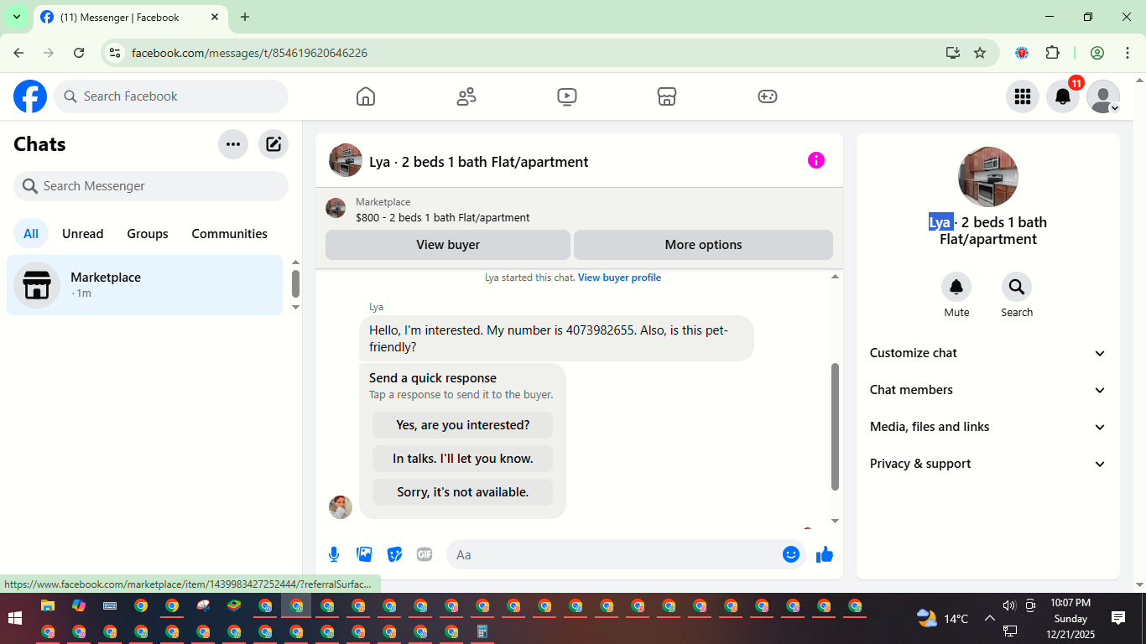Click the conversation scrollbar down arrow
This screenshot has width=1146, height=644.
click(835, 521)
